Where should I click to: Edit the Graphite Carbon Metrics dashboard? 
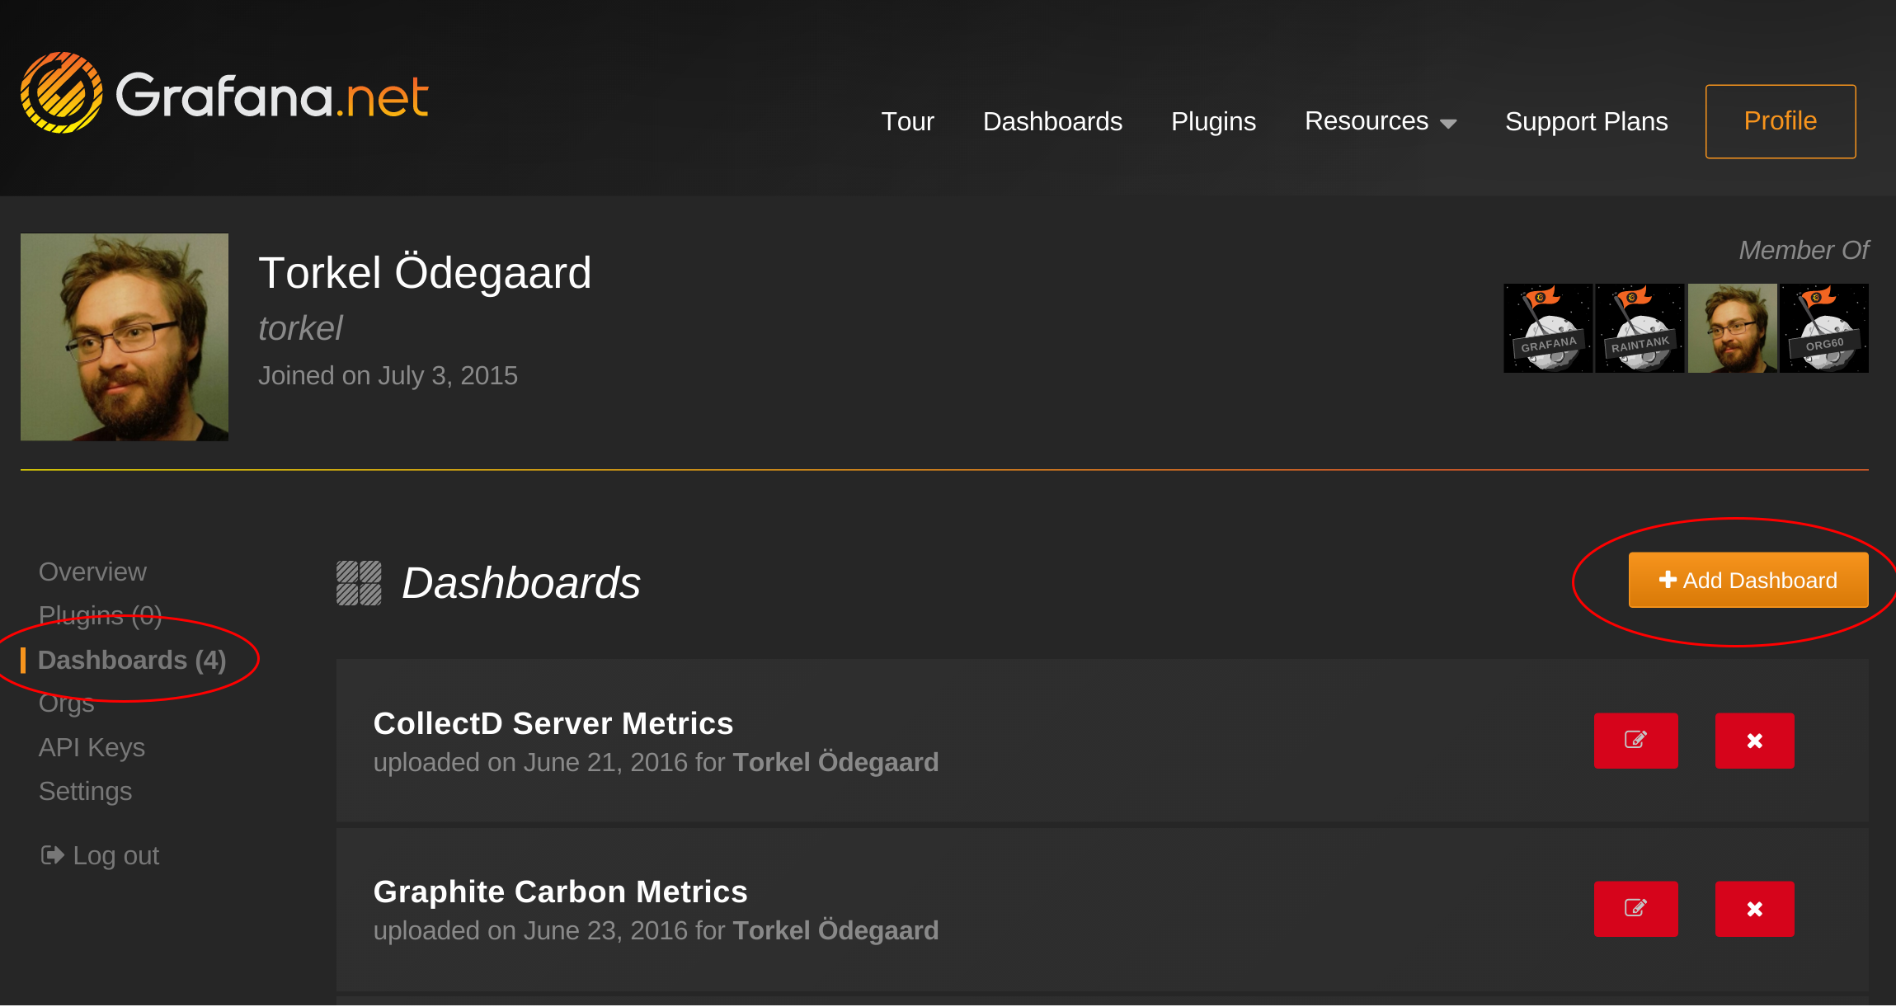point(1635,909)
